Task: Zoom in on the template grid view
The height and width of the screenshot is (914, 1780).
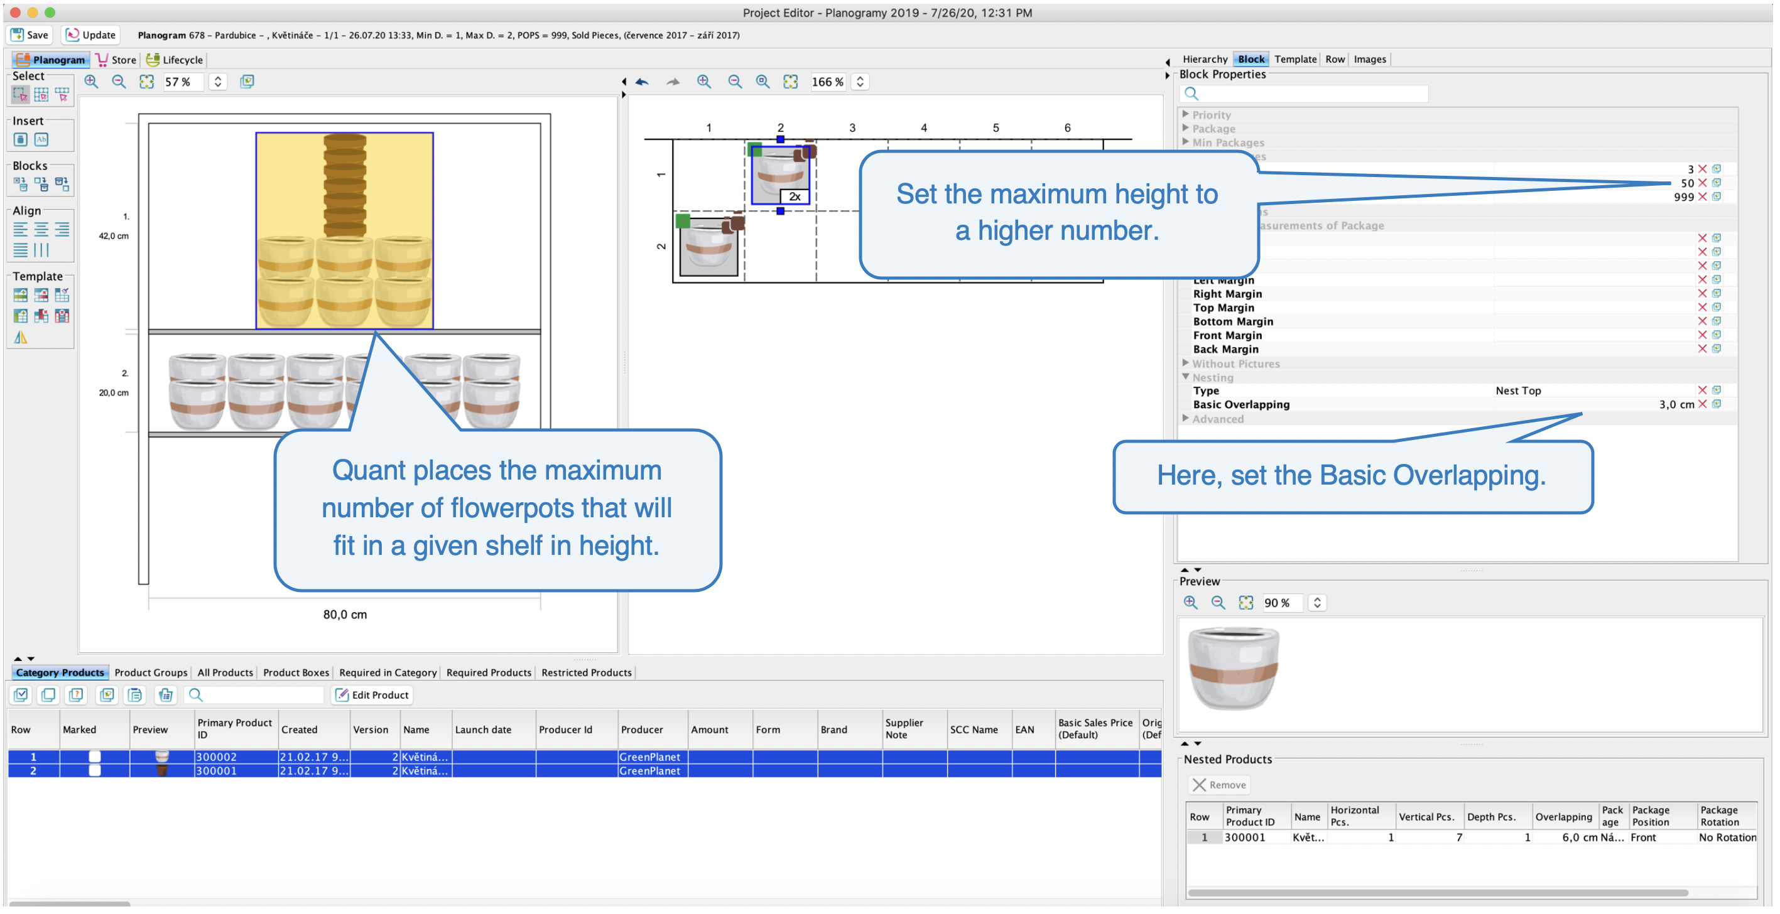Action: [704, 82]
